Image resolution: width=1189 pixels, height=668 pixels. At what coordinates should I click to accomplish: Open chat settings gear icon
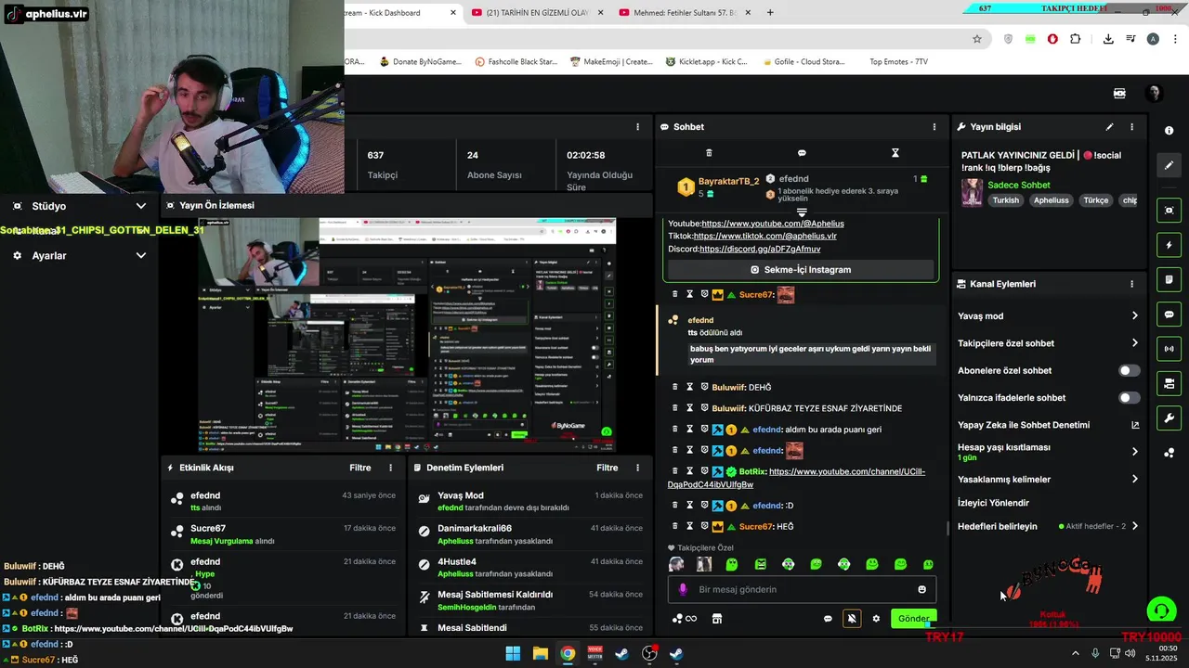(x=876, y=619)
